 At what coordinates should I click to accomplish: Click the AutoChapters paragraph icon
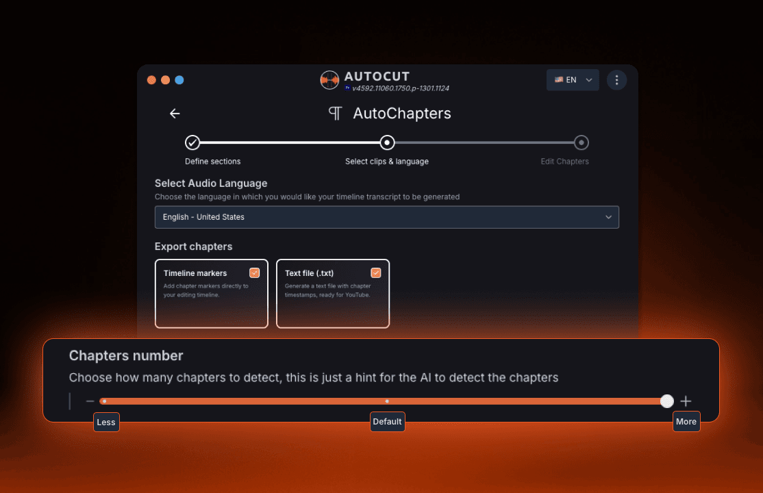pyautogui.click(x=335, y=114)
